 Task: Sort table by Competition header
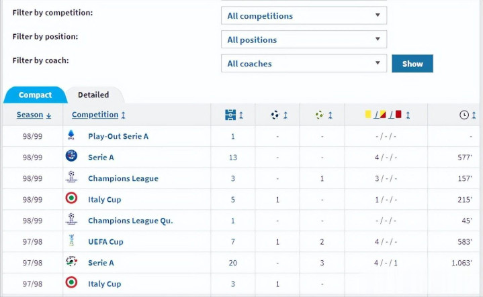(x=95, y=115)
